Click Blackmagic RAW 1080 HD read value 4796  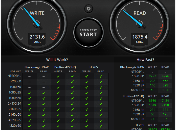pyautogui.click(x=165, y=76)
